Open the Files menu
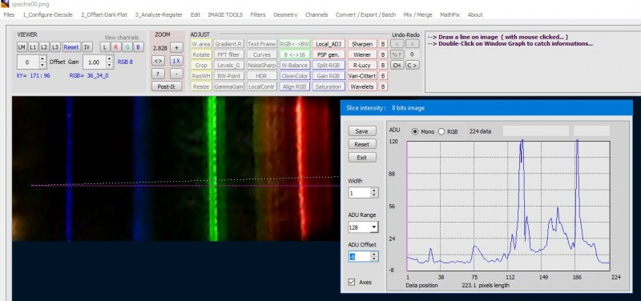641x301 pixels. [9, 14]
